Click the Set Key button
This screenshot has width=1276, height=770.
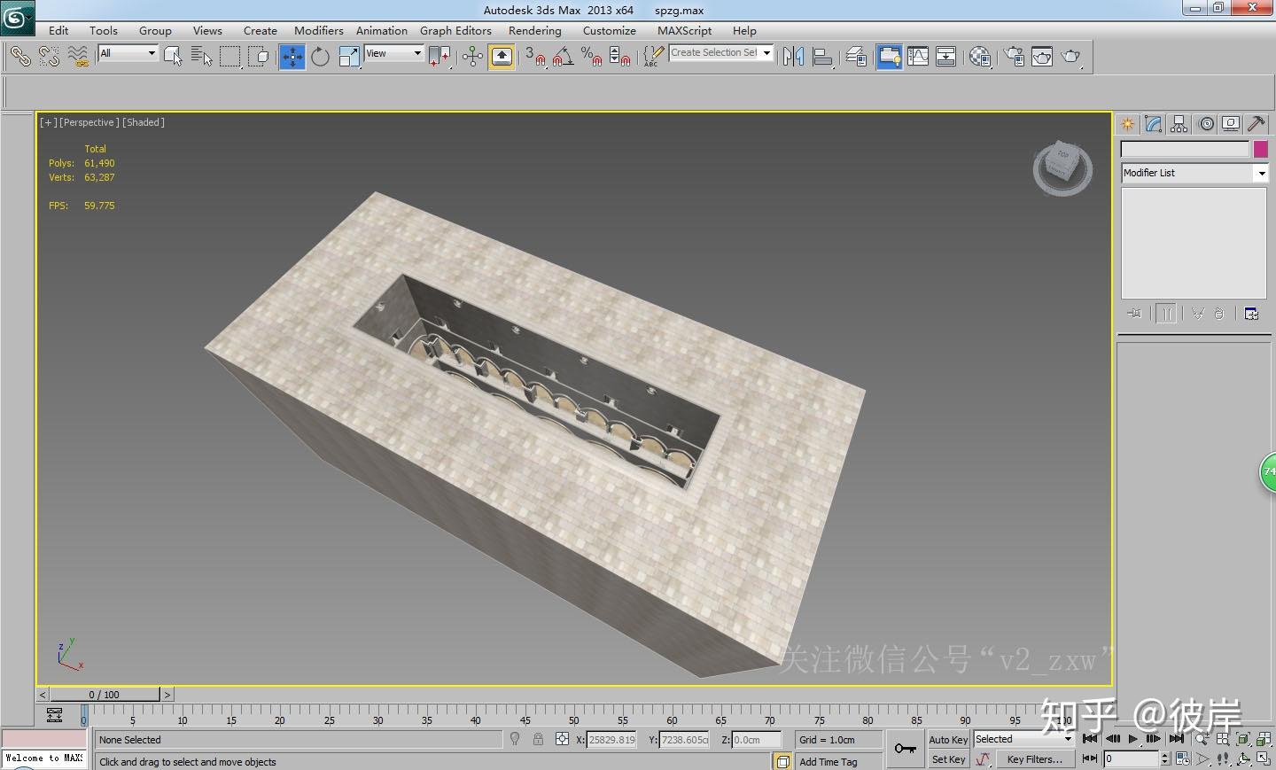pos(948,759)
